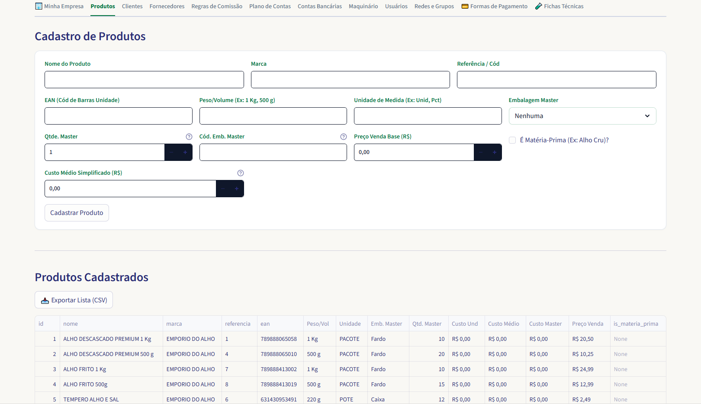Focus the Peso/Volume input field

point(273,116)
